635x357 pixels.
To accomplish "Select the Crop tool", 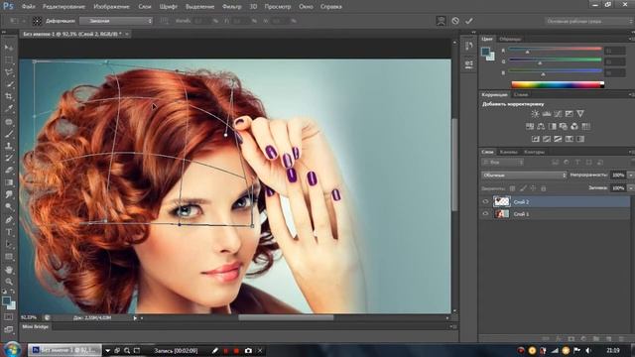I will [9, 97].
